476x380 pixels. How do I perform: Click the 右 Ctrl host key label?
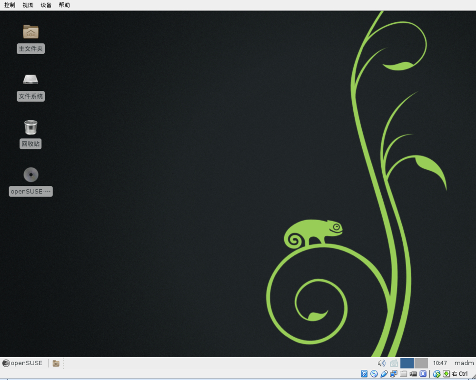[460, 374]
